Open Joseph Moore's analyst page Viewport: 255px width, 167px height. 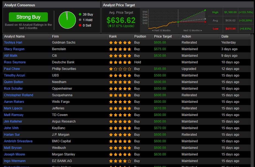pos(15,154)
